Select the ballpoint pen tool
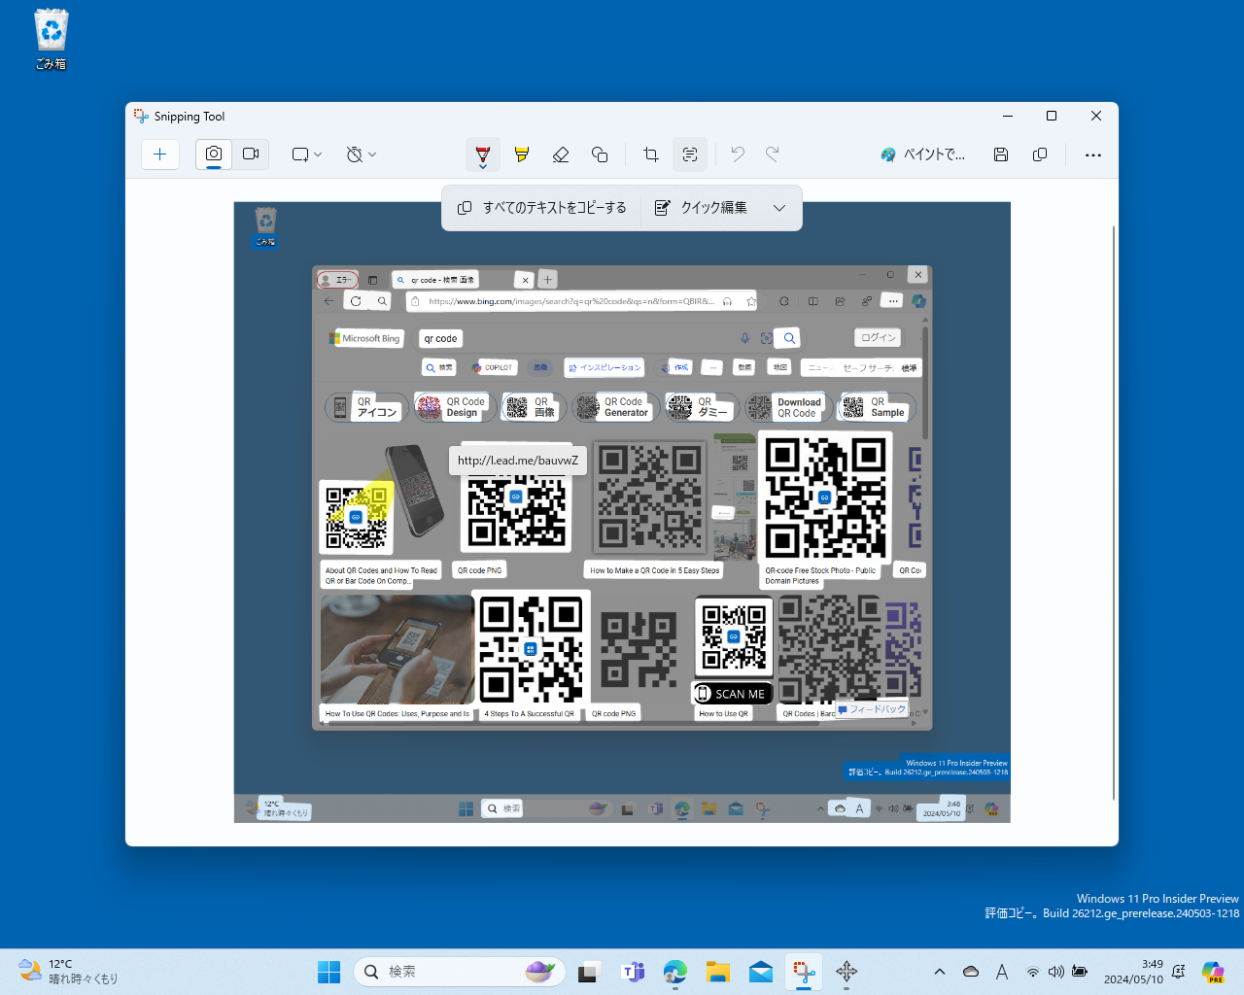This screenshot has width=1244, height=995. (x=483, y=154)
